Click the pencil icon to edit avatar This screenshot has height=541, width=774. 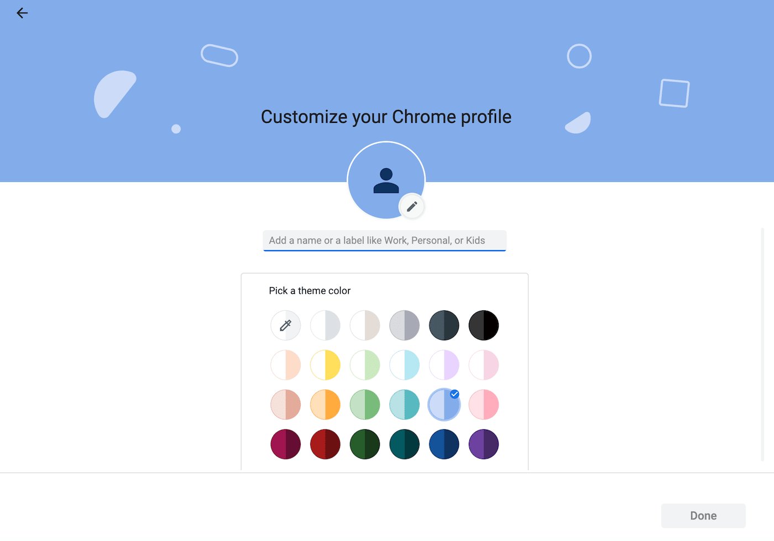tap(411, 206)
